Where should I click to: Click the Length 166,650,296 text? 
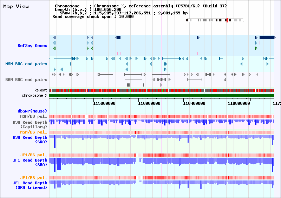point(88,9)
